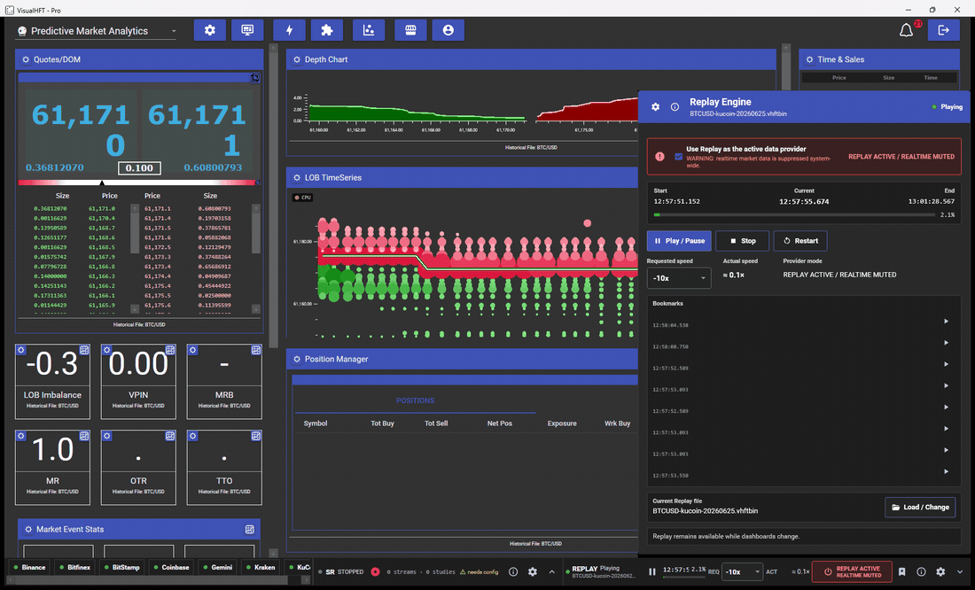Screen dimensions: 975x590
Task: Click the monitor icon in the top toolbar
Action: click(247, 30)
